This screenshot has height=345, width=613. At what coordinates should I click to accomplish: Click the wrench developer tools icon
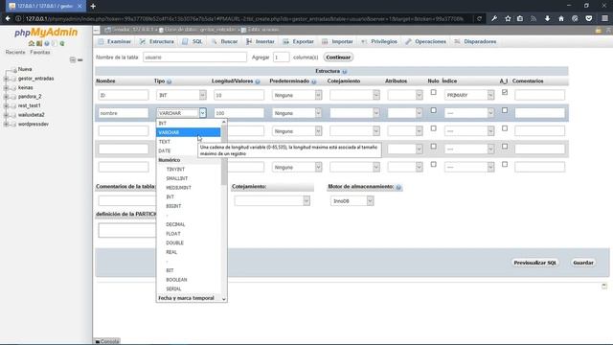point(494,18)
